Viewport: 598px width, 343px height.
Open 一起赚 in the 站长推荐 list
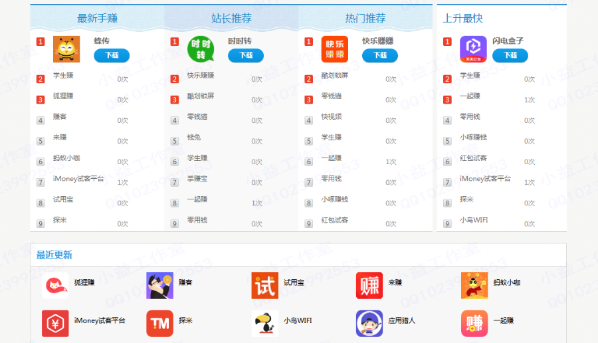pos(197,199)
